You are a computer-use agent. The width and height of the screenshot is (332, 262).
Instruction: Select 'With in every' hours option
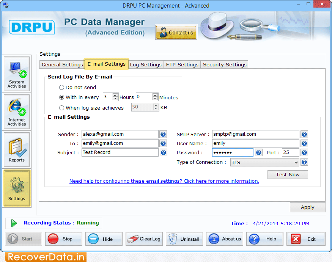click(x=61, y=97)
